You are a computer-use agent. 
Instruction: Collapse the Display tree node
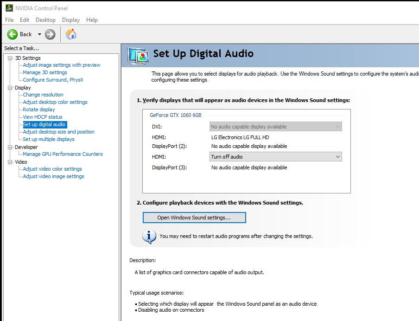click(10, 88)
